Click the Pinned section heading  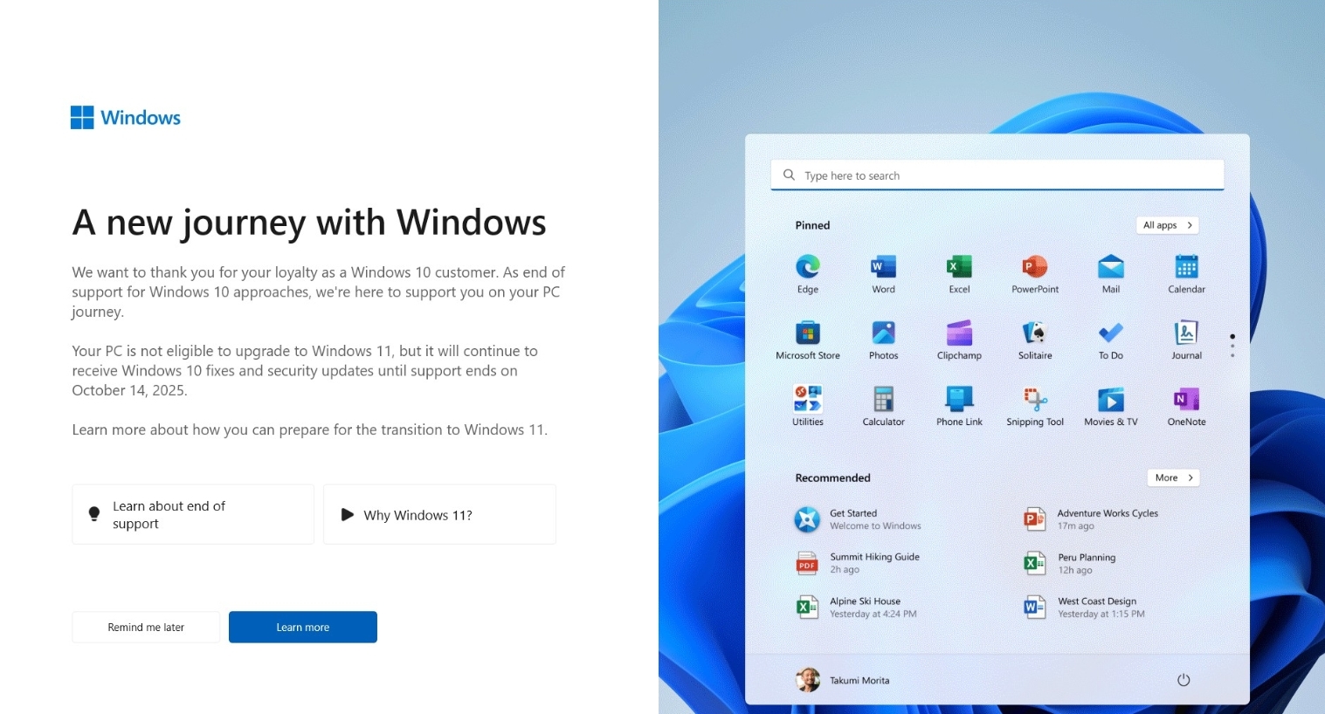(x=812, y=225)
